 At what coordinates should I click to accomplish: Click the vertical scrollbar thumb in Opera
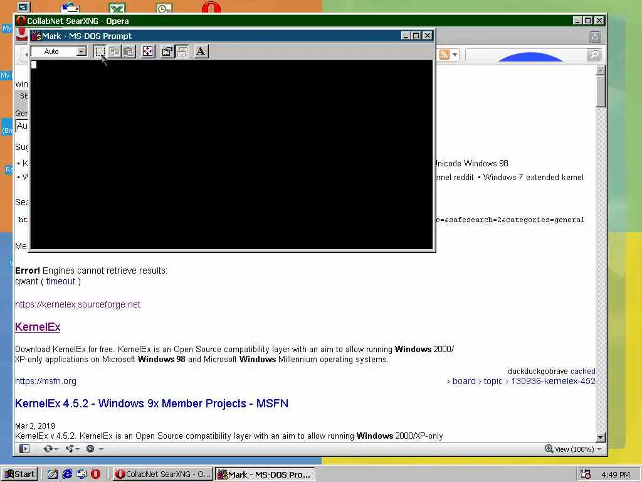600,91
